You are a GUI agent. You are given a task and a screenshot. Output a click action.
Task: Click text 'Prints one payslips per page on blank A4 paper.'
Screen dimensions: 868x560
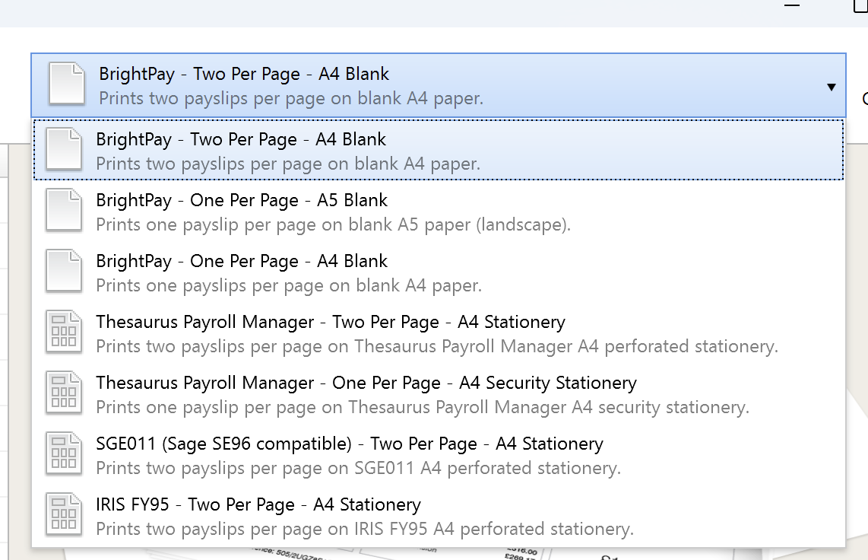click(289, 285)
